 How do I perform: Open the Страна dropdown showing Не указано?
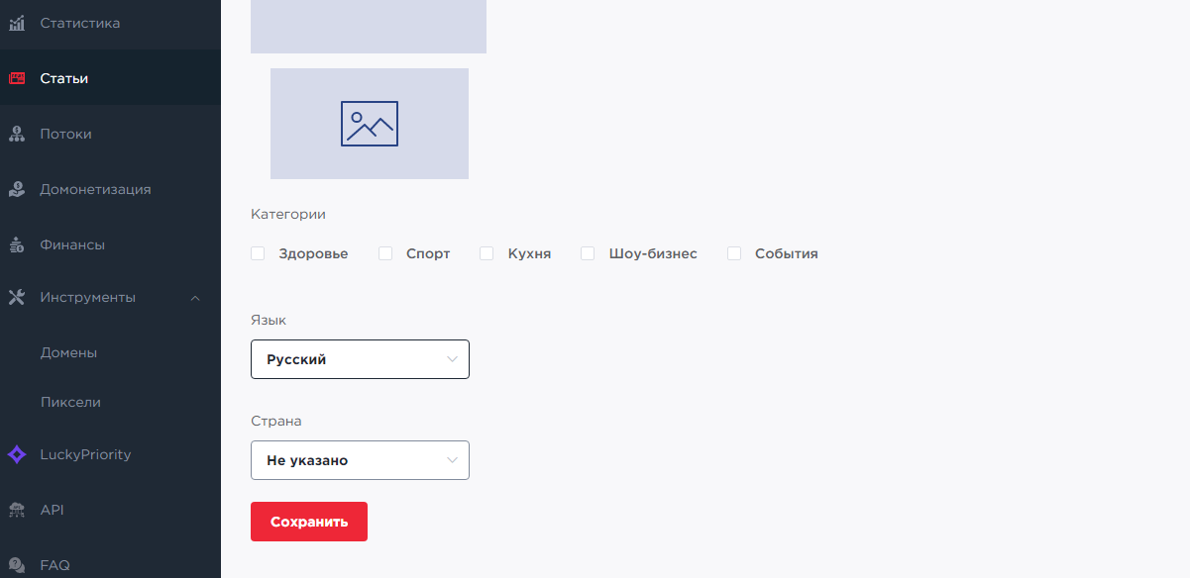[360, 460]
